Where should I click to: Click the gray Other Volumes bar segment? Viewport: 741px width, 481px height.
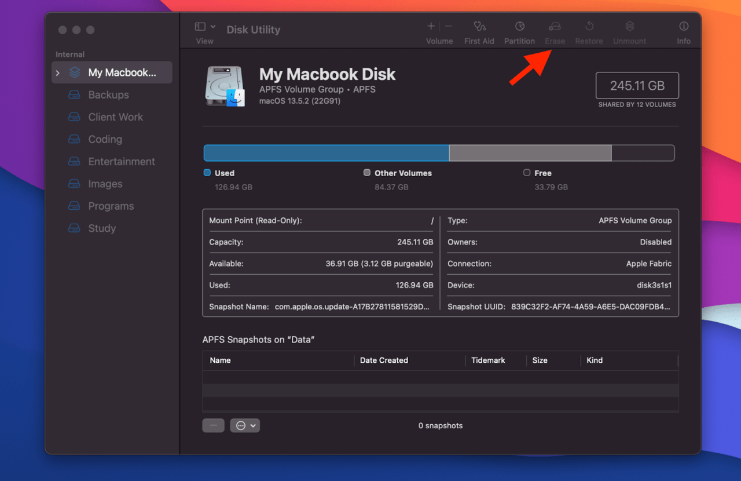tap(530, 153)
